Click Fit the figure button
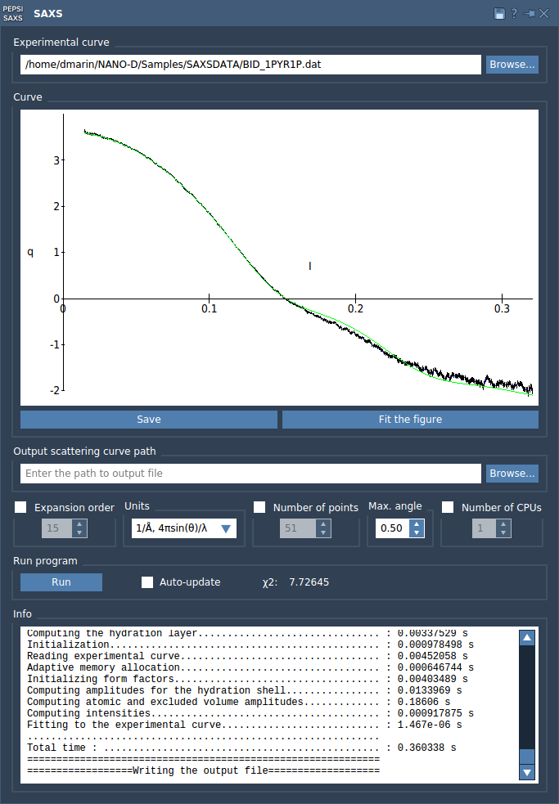This screenshot has width=559, height=804. (x=410, y=420)
